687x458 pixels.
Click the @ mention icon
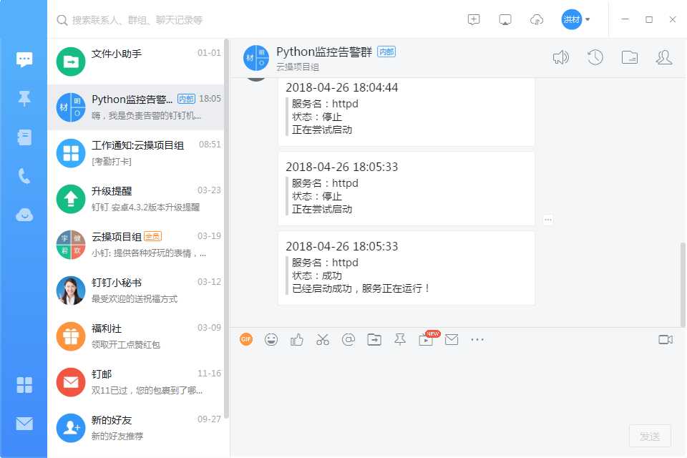point(349,339)
